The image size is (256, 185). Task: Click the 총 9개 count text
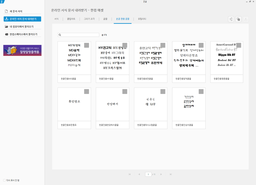pyautogui.click(x=104, y=35)
